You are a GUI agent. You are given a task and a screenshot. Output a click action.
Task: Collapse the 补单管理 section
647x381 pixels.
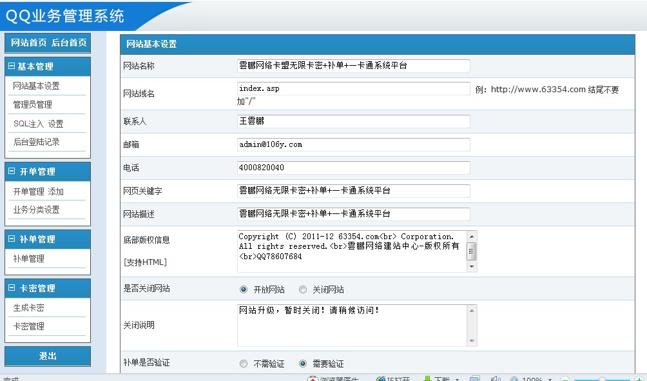click(x=11, y=239)
